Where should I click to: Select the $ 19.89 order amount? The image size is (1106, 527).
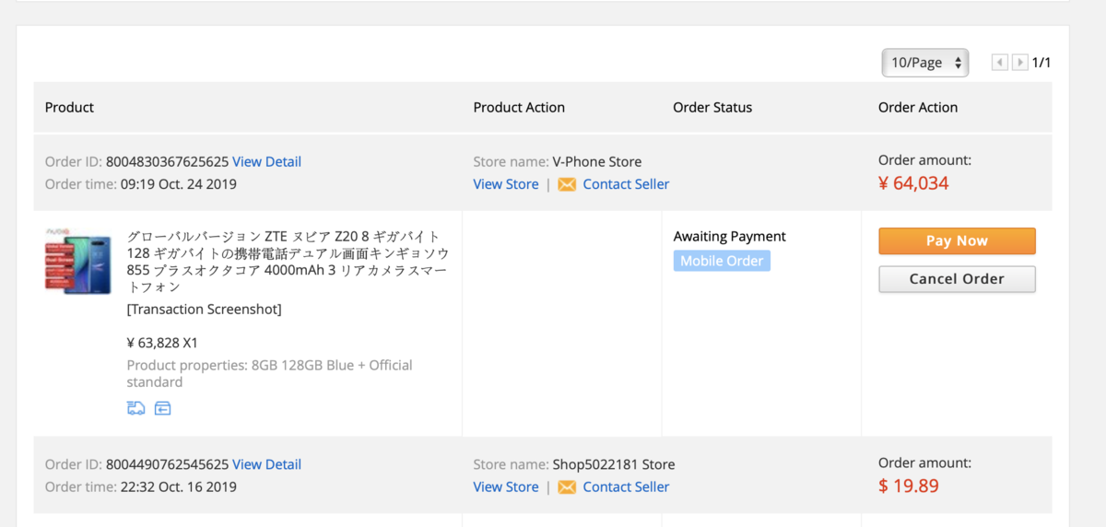(909, 486)
